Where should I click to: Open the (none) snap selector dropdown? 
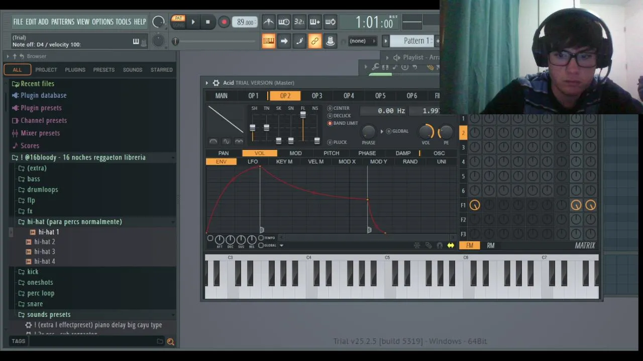[363, 41]
